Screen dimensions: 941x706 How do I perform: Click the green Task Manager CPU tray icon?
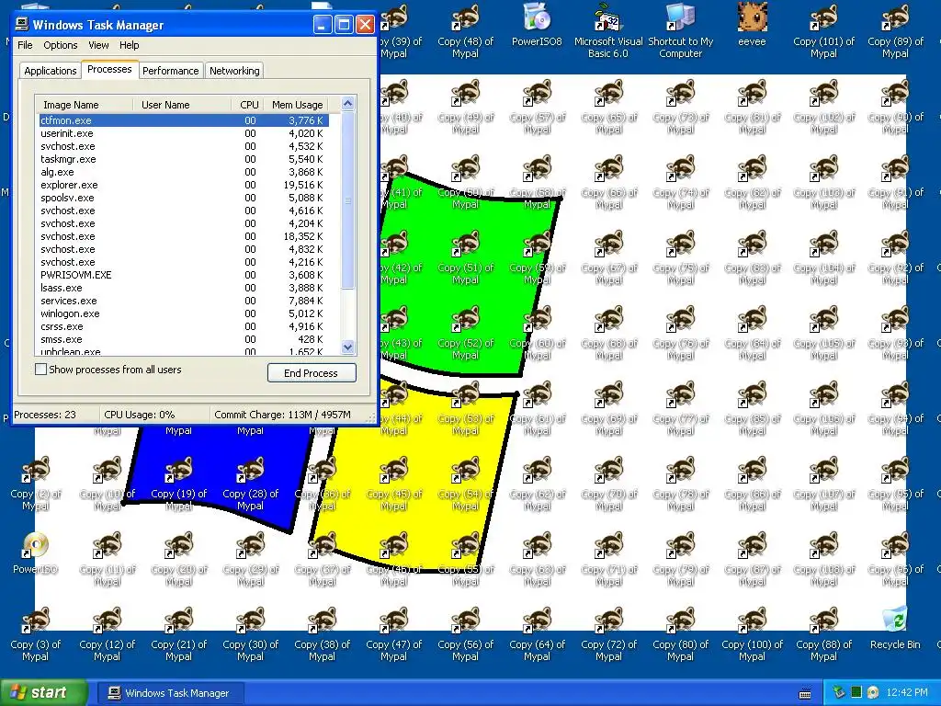856,692
